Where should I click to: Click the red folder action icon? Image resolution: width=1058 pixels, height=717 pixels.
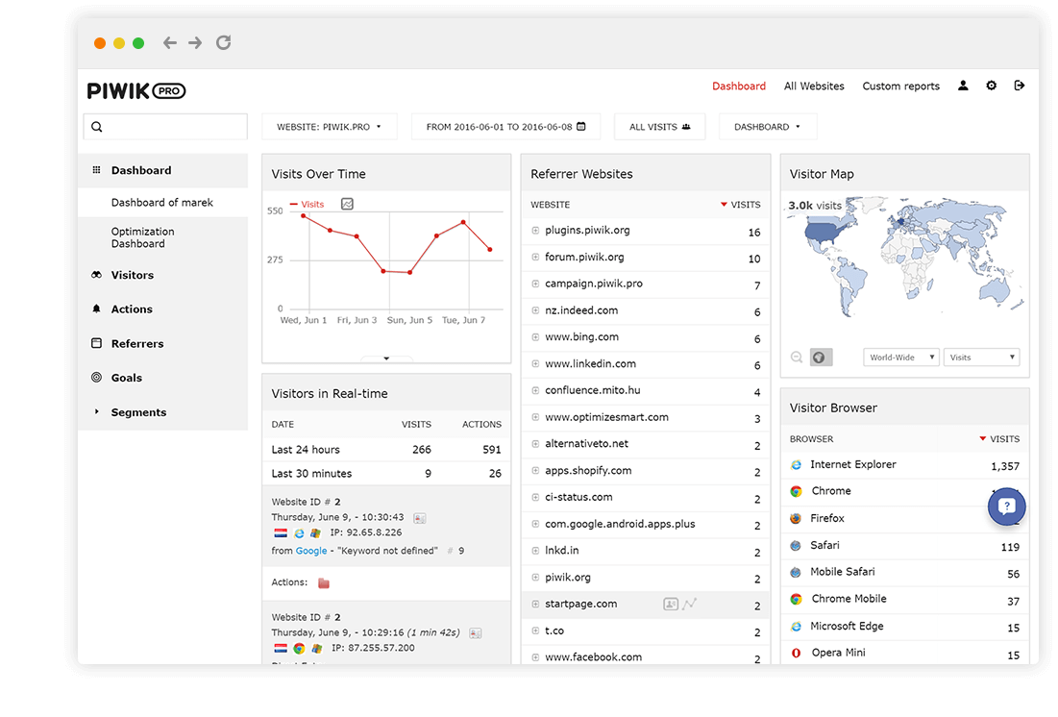point(324,582)
